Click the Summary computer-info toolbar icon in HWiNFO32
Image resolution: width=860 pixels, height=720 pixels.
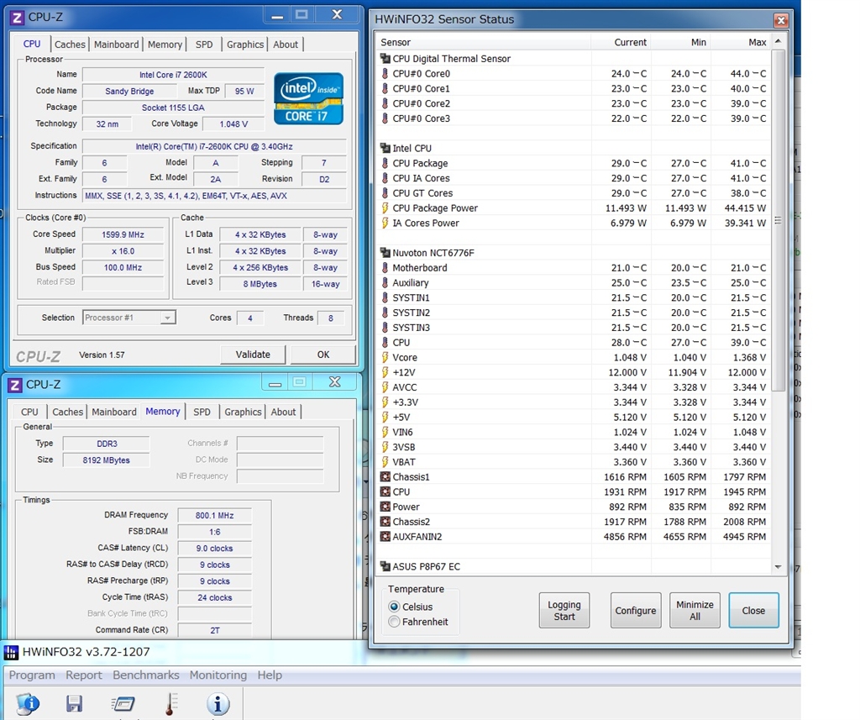click(x=28, y=703)
